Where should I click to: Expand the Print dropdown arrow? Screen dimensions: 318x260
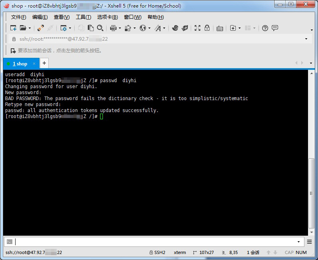pos(120,28)
